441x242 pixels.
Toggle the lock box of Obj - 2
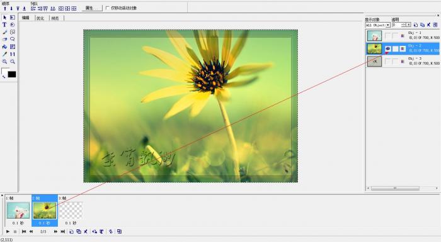tap(395, 49)
